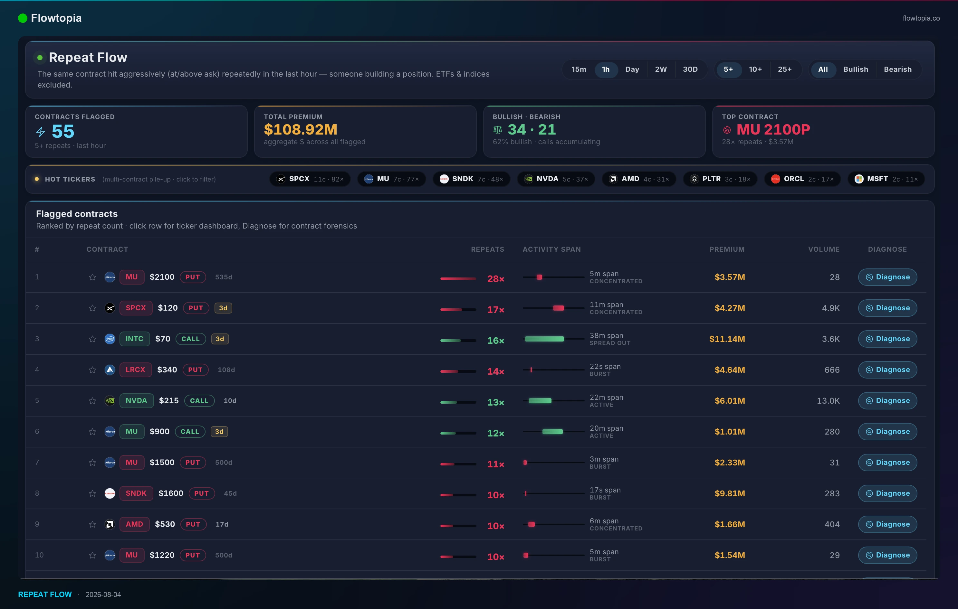Click the scales icon in the Bullish Bearish card
This screenshot has width=958, height=609.
coord(498,130)
